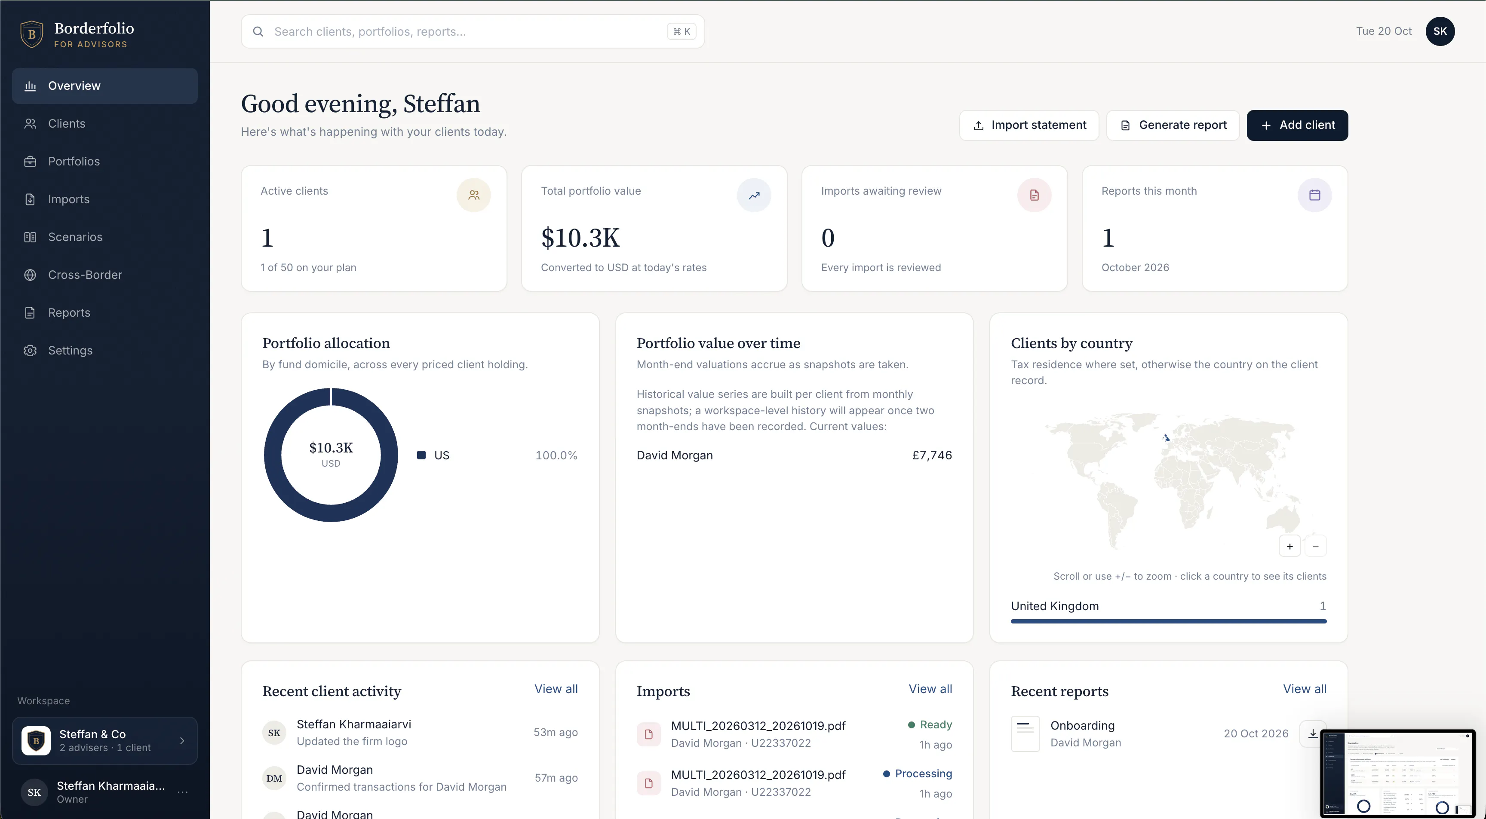Open the Scenarios section
Image resolution: width=1486 pixels, height=819 pixels.
104,237
